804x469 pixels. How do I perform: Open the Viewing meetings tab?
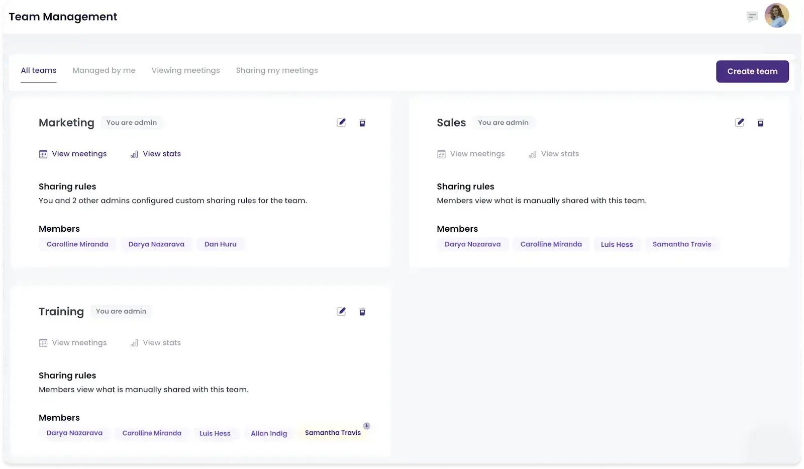(x=185, y=70)
